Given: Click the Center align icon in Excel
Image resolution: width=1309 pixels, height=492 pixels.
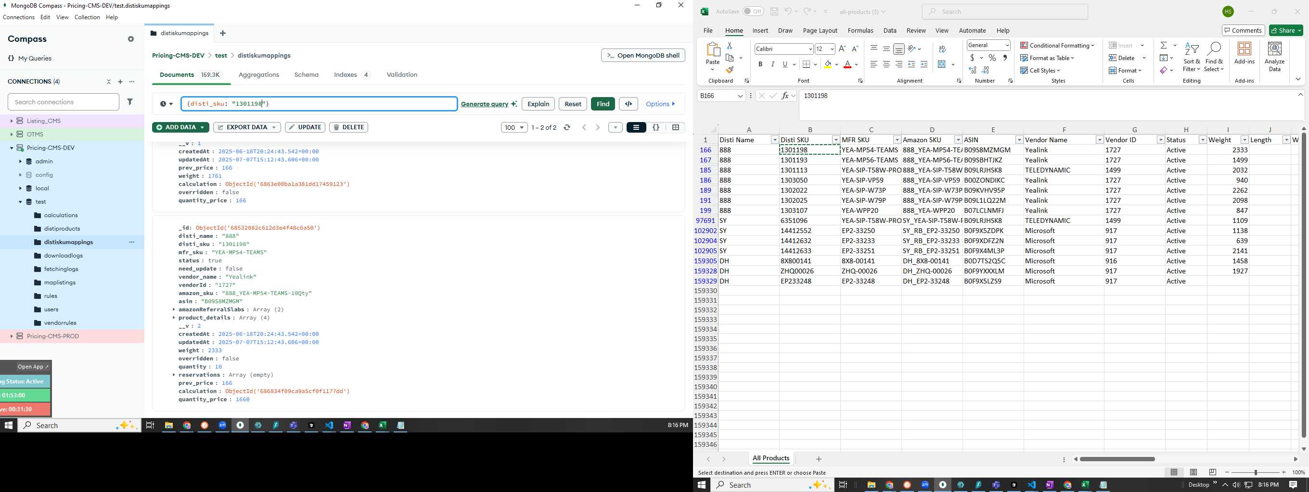Looking at the screenshot, I should coord(886,64).
